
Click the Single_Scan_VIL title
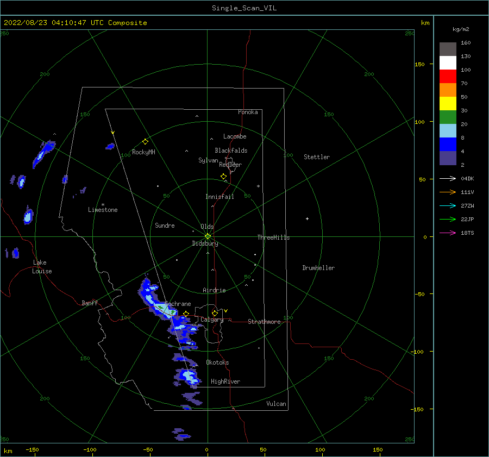coord(244,8)
